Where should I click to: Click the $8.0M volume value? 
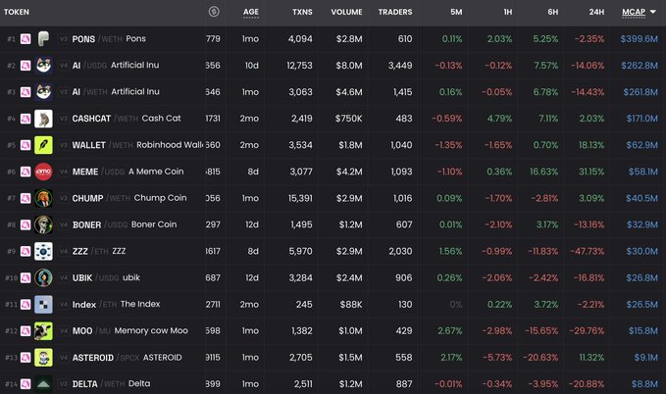point(349,66)
